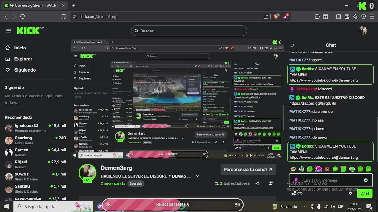Click MATIXX777 in the 'dale prende' message
The height and width of the screenshot is (212, 378).
300,112
